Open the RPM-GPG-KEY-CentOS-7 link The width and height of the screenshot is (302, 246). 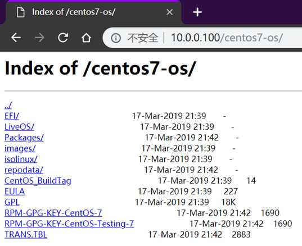point(53,213)
